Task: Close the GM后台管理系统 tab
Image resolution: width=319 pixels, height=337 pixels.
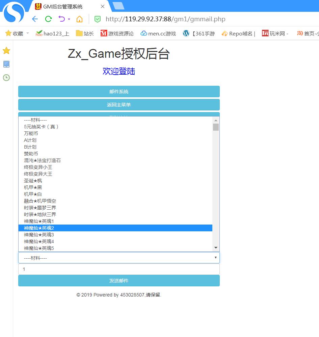Action: click(103, 6)
